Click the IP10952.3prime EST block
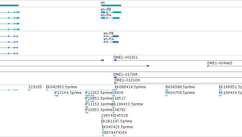This screenshot has height=137, width=242. click(86, 113)
